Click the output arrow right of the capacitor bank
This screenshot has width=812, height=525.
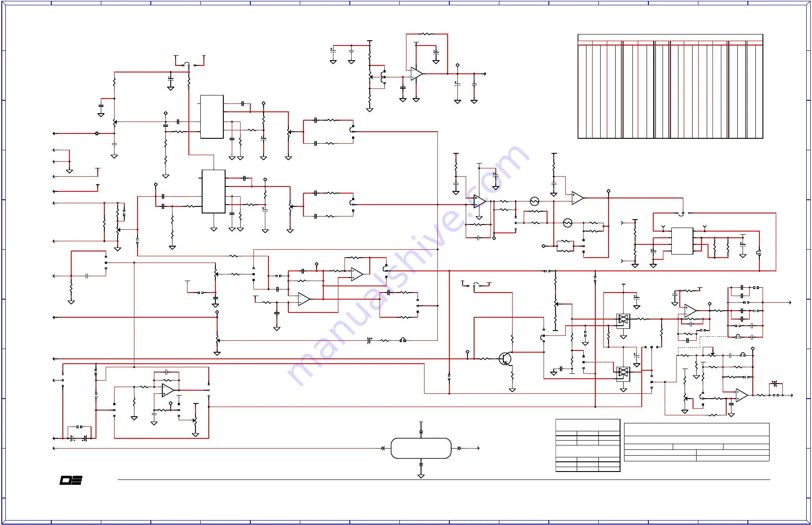[789, 303]
